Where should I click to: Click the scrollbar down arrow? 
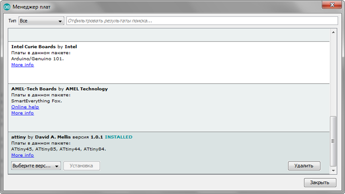click(x=333, y=170)
